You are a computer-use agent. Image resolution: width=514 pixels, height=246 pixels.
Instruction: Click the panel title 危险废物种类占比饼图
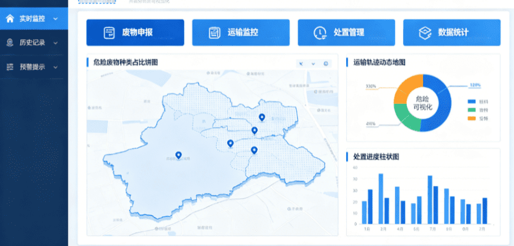click(x=126, y=62)
